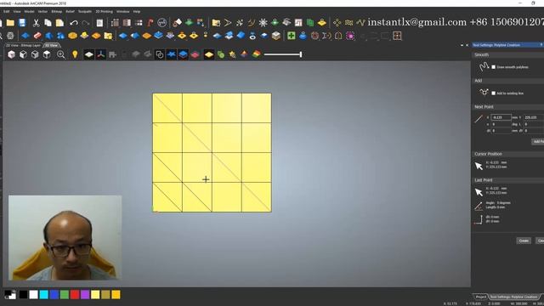544x306 pixels.
Task: Open the Help menu
Action: (137, 11)
